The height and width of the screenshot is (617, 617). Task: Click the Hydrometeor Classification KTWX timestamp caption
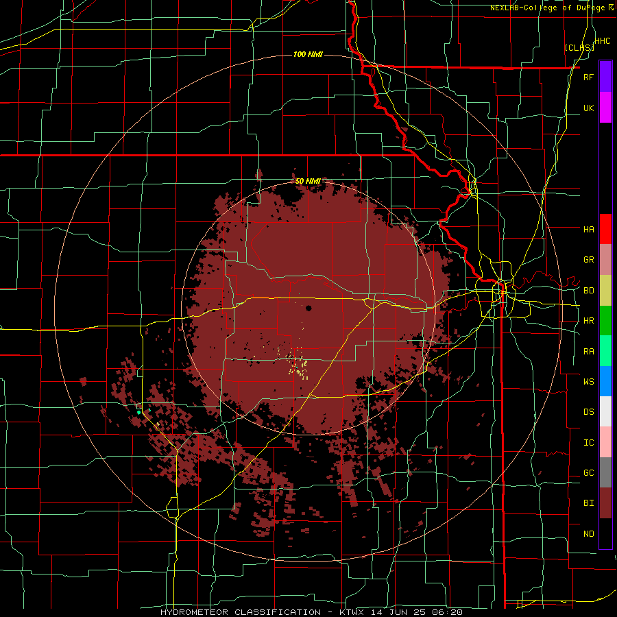(311, 612)
